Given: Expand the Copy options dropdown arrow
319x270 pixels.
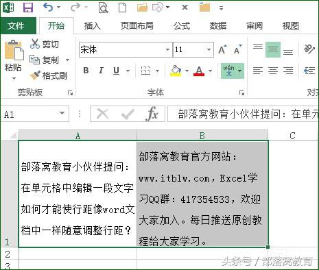Looking at the screenshot, I should [x=67, y=60].
